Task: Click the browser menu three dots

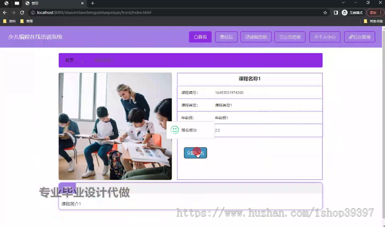Action: coord(381,12)
